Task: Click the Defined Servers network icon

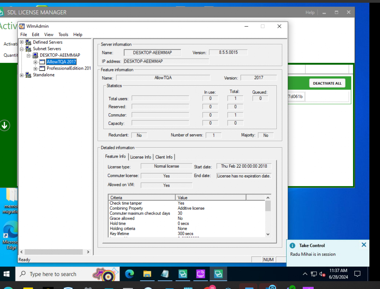Action: pyautogui.click(x=28, y=42)
